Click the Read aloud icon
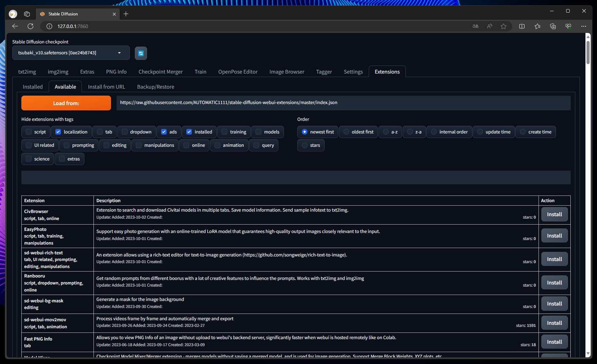 click(490, 26)
